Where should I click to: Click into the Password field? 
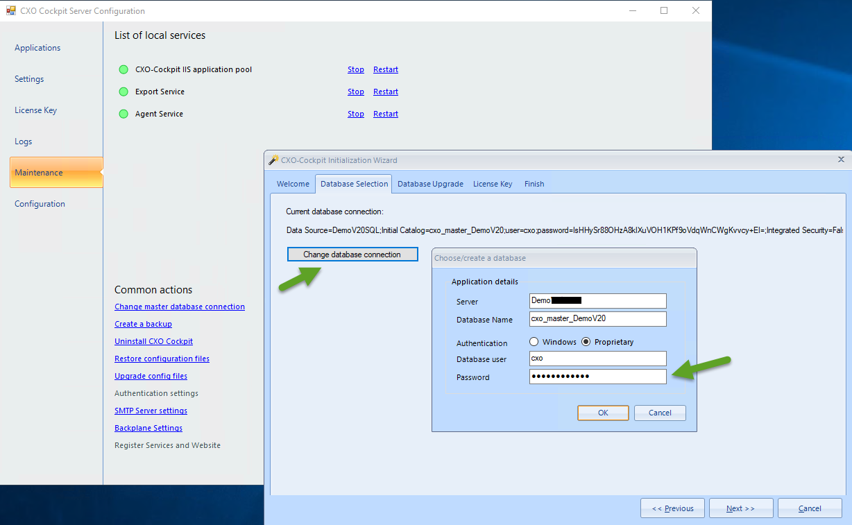(x=597, y=376)
